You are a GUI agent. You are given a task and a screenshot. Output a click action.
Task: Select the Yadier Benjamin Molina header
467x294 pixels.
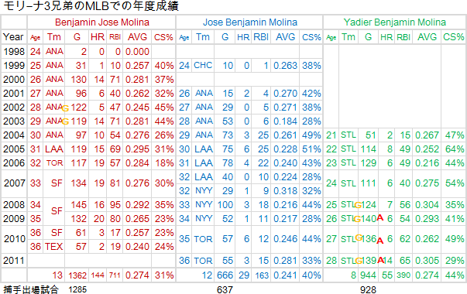tap(395, 22)
